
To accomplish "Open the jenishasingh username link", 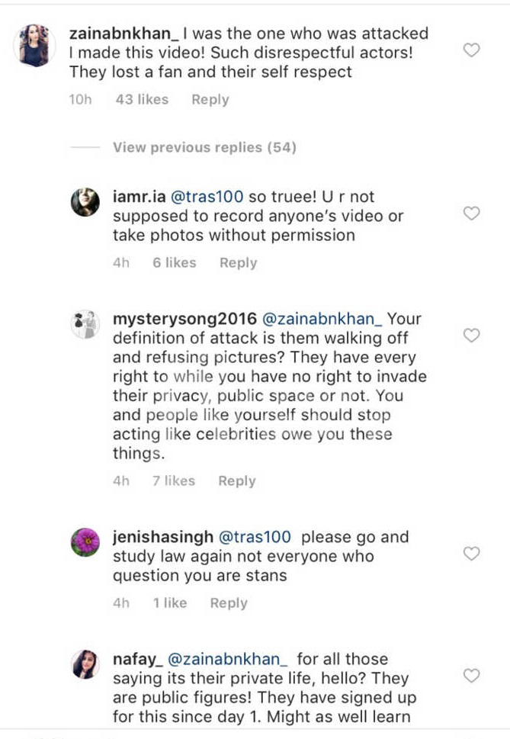I will 163,537.
